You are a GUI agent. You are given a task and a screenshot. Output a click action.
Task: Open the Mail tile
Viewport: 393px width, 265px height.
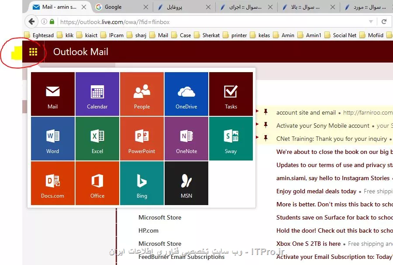coord(53,94)
